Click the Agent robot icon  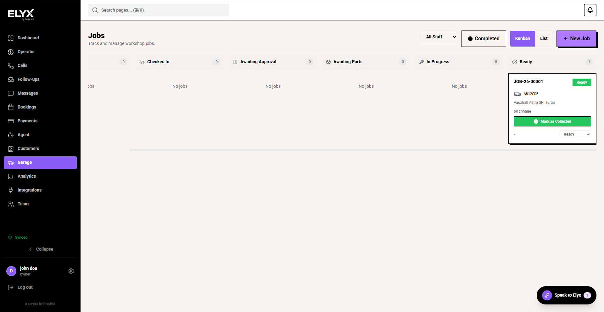point(11,135)
